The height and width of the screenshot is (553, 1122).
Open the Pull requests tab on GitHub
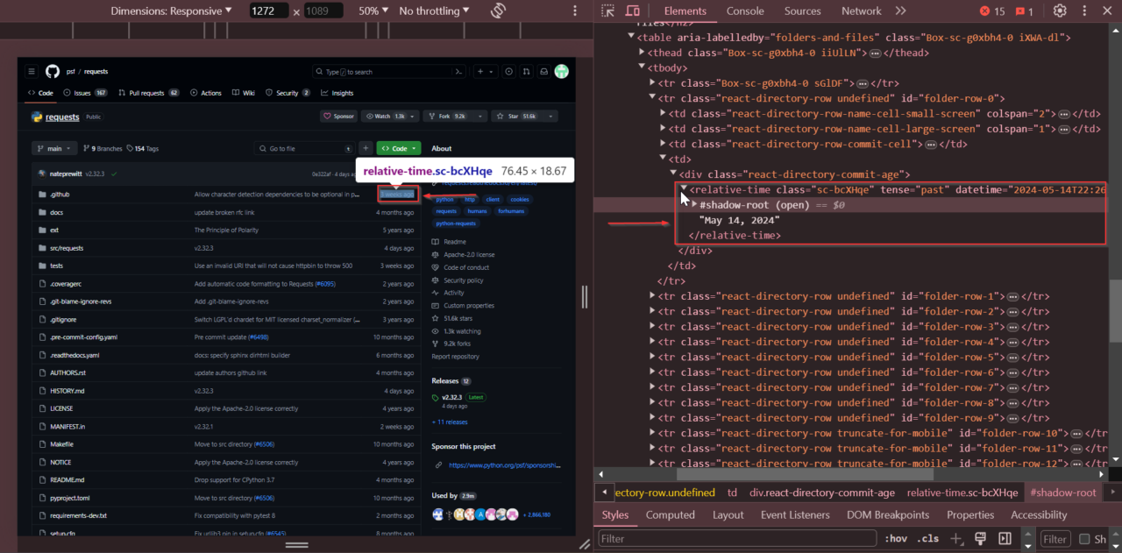click(x=148, y=93)
